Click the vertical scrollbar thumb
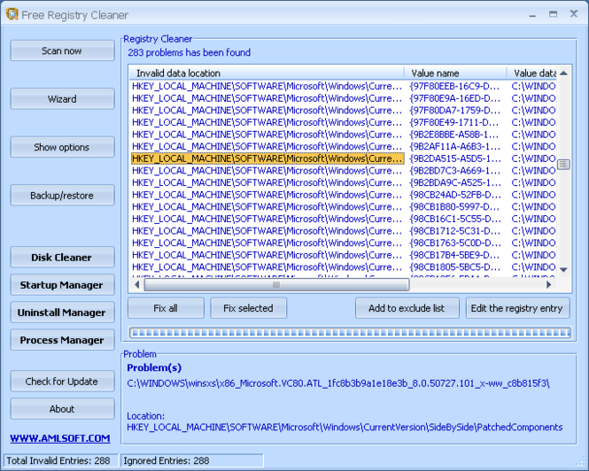The image size is (589, 471). 563,164
